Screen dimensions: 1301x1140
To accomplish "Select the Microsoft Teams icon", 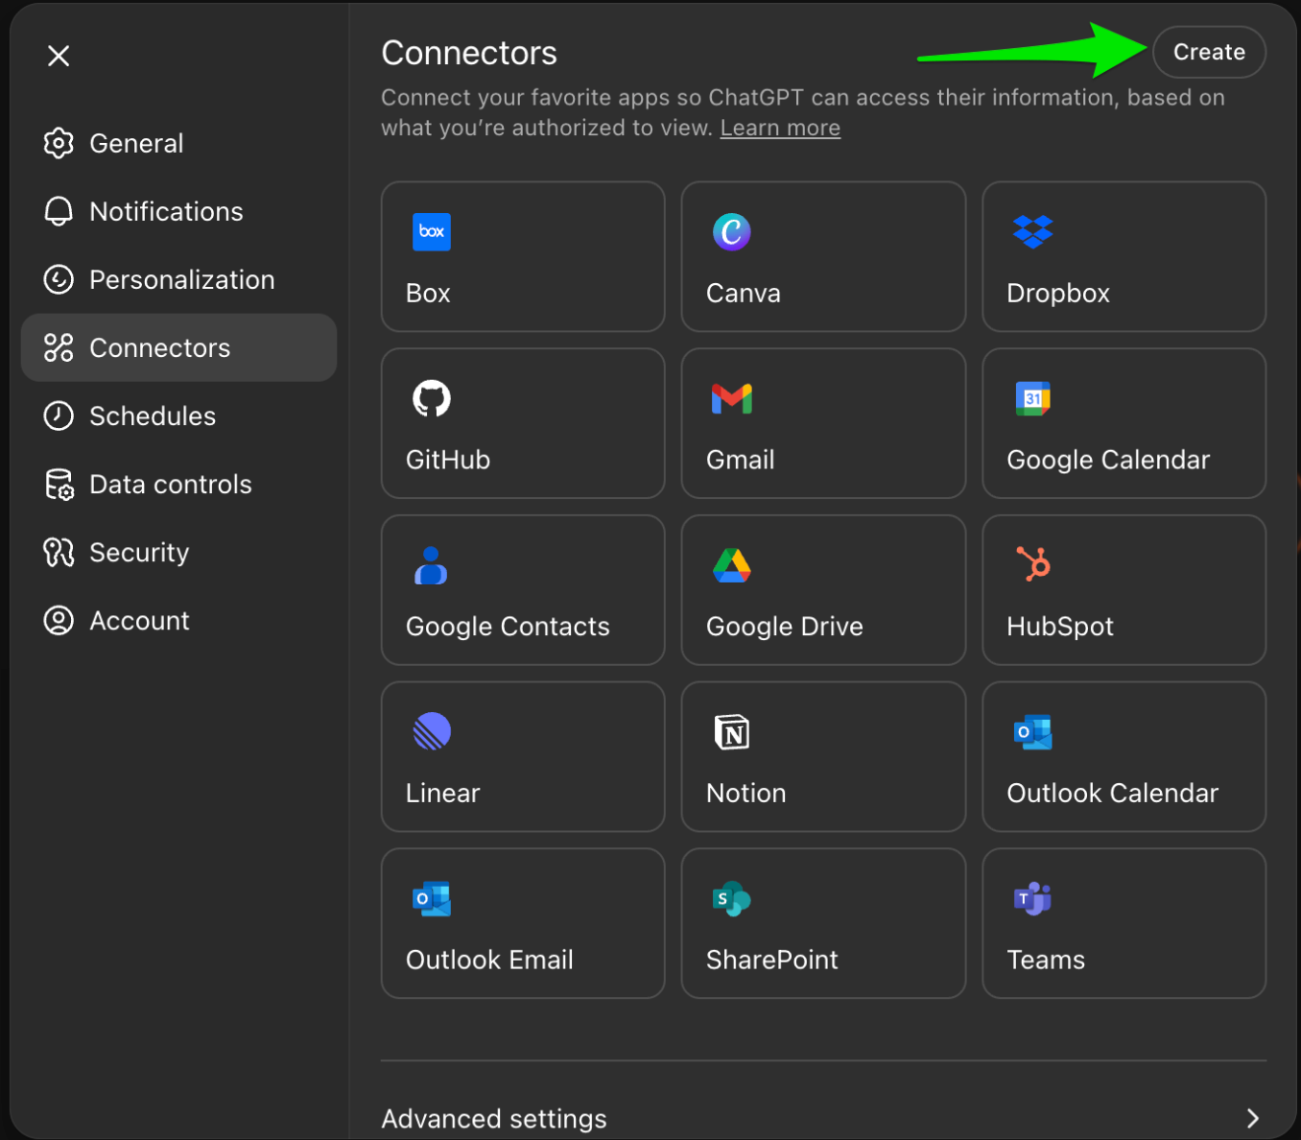I will (1032, 898).
